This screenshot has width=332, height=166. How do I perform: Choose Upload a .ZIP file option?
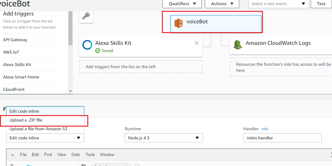(45, 120)
